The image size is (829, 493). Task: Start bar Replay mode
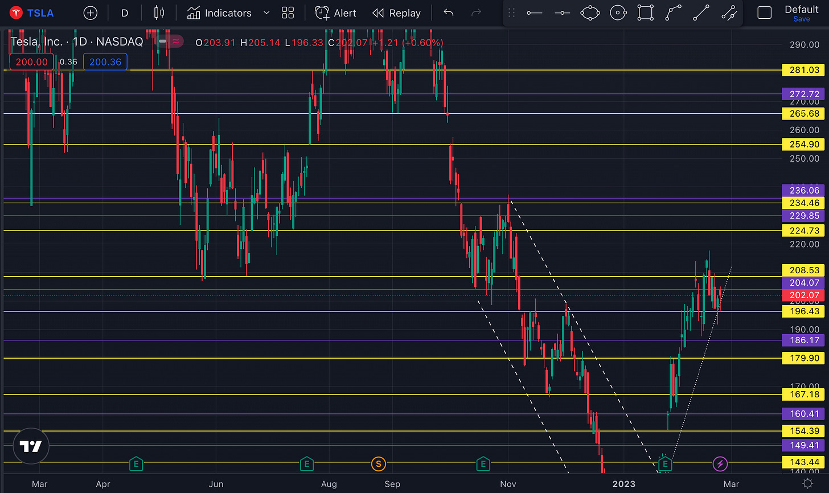pyautogui.click(x=396, y=13)
